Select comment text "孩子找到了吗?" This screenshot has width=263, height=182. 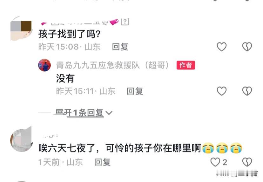coord(69,34)
